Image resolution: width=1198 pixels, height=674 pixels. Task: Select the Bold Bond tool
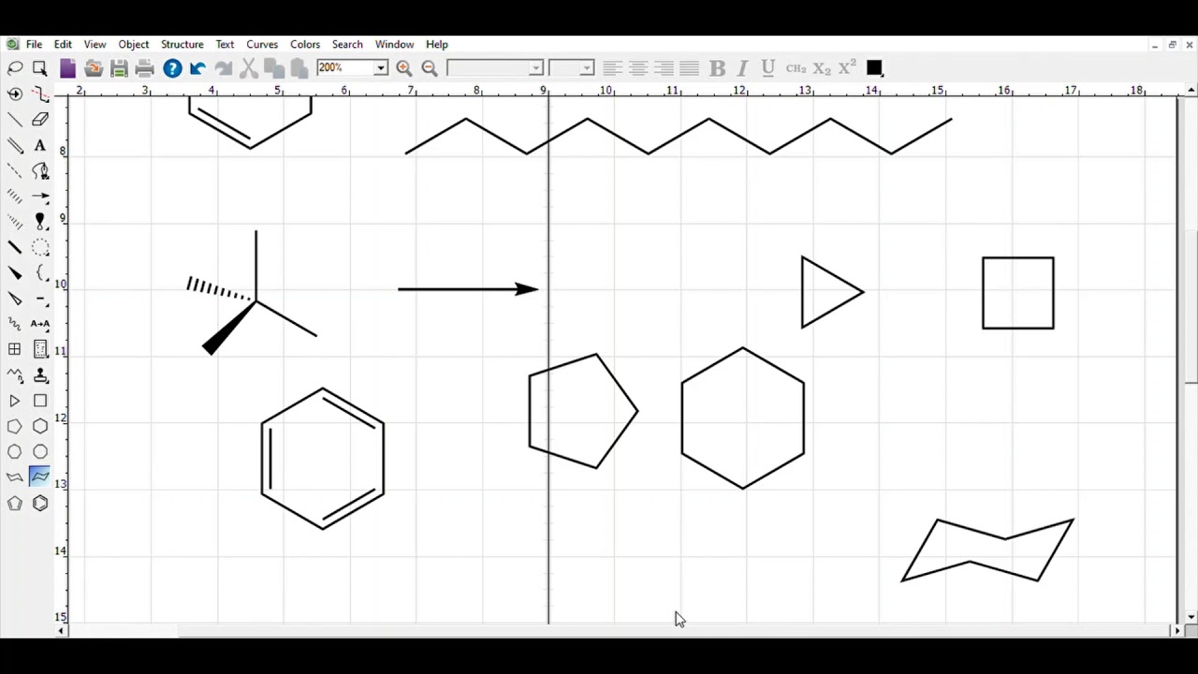click(15, 247)
